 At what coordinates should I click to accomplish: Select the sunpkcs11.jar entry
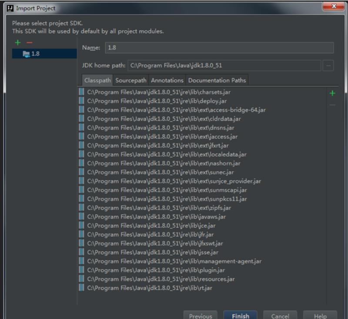167,199
